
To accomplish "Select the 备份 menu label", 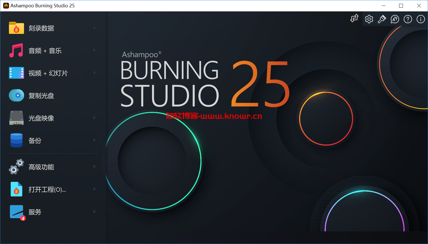I will (x=35, y=141).
